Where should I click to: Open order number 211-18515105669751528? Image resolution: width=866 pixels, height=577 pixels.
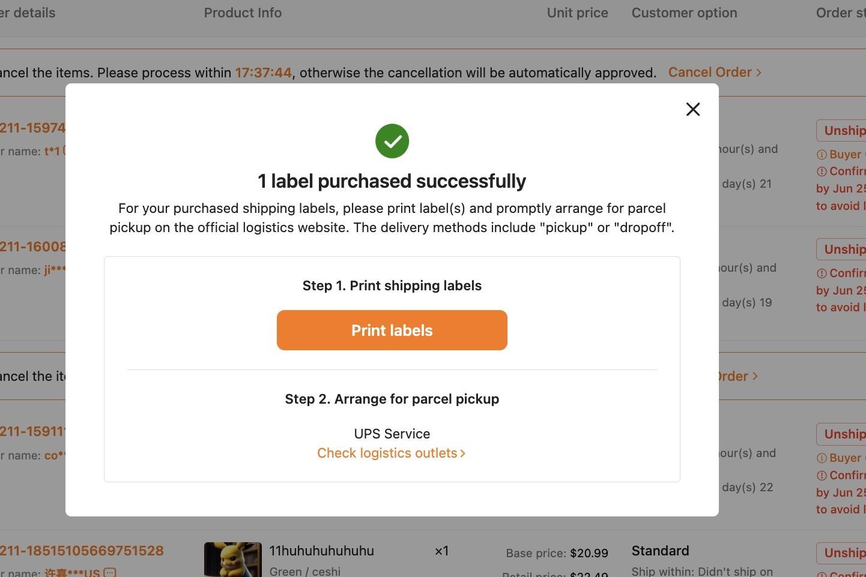click(x=82, y=551)
